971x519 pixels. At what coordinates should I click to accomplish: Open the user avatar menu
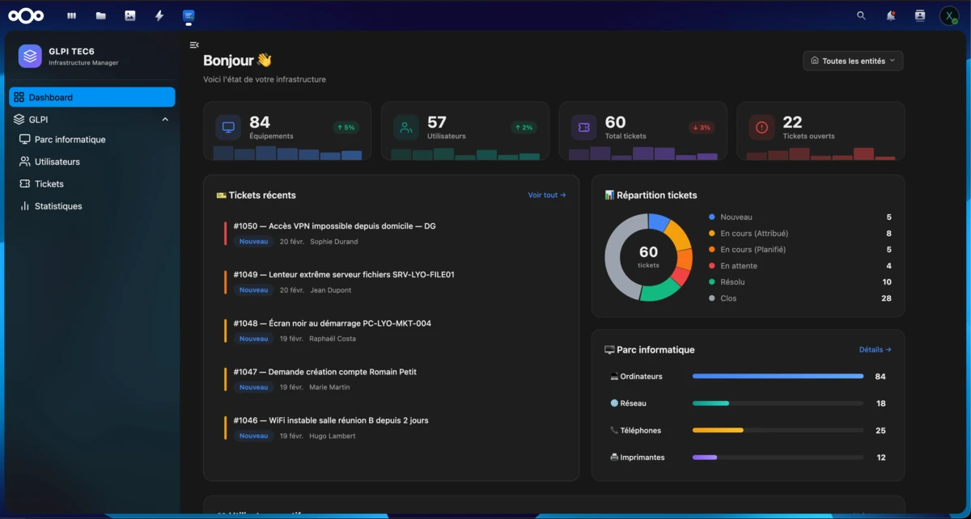(x=948, y=15)
